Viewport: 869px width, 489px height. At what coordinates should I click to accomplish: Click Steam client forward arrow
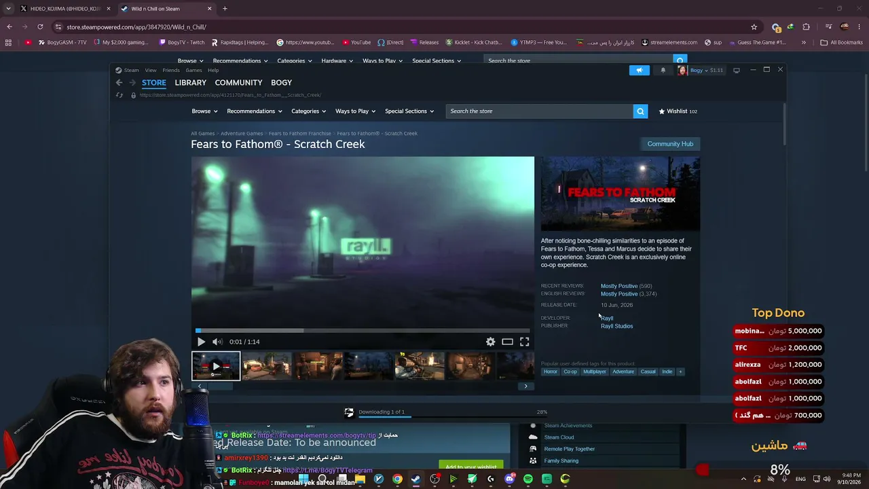pyautogui.click(x=132, y=83)
